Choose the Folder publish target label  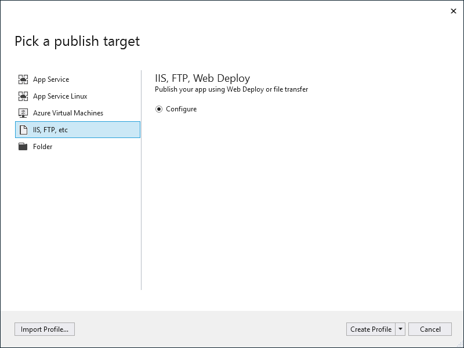tap(42, 147)
